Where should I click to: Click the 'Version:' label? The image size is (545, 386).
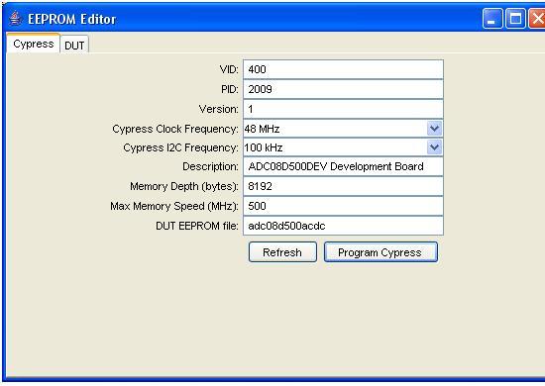click(x=219, y=109)
